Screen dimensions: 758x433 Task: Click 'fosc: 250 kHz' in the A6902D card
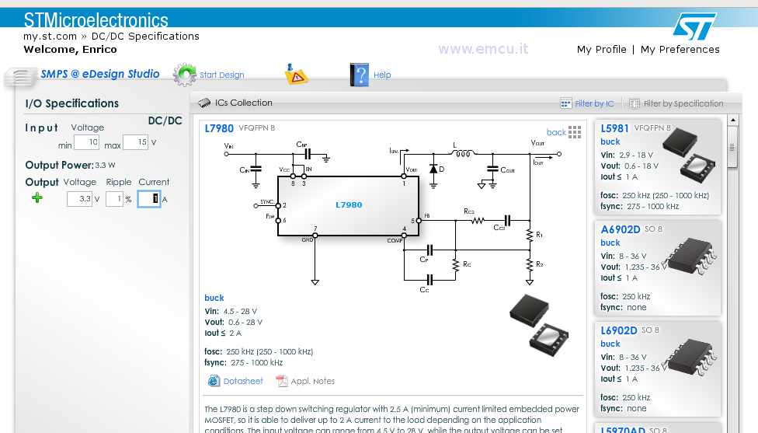click(625, 296)
